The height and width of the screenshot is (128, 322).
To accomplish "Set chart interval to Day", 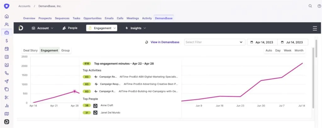I will click(278, 50).
